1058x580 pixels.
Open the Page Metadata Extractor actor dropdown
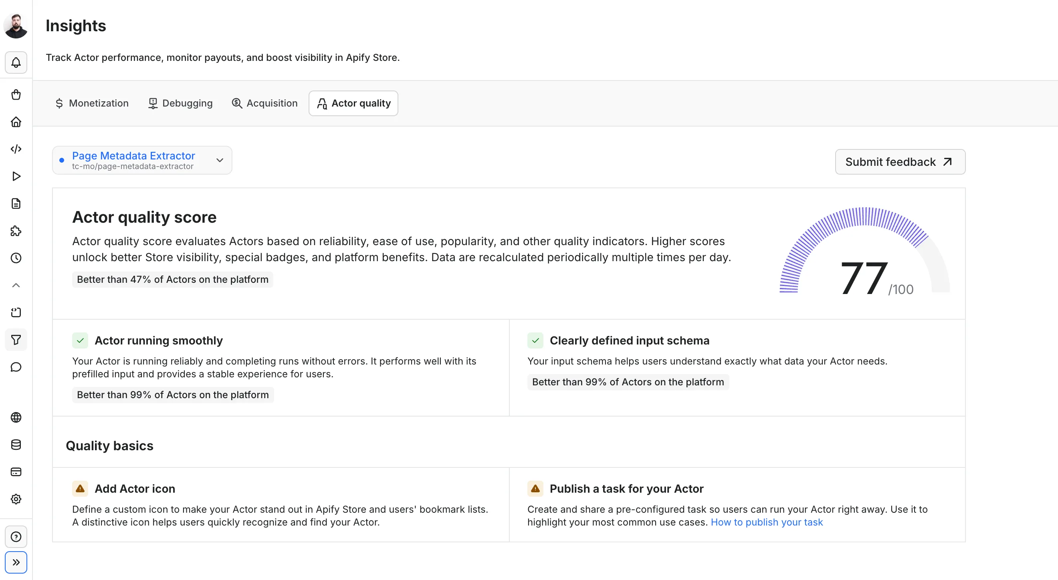click(x=142, y=160)
